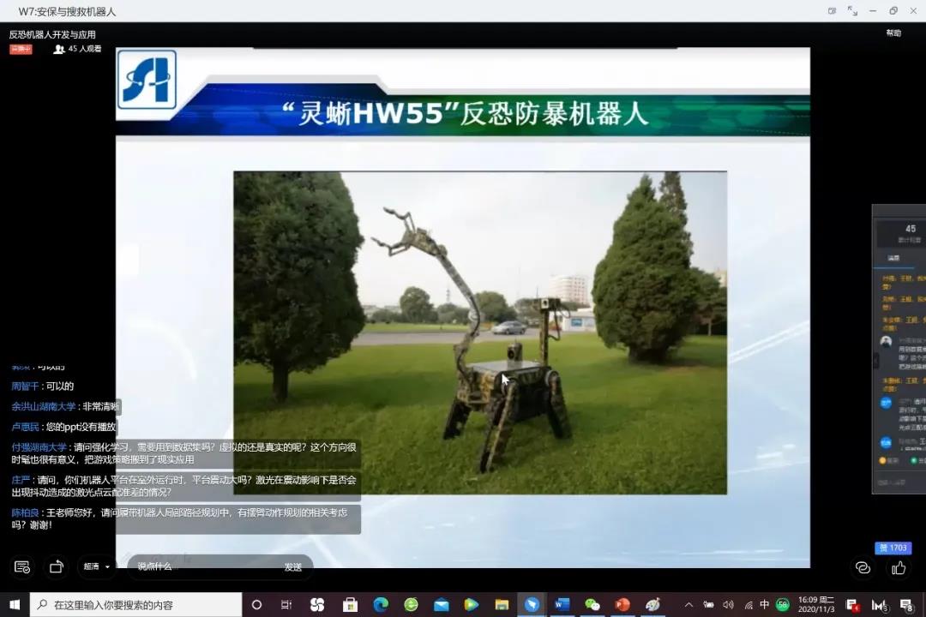
Task: Open WeChat from the taskbar
Action: (x=592, y=605)
